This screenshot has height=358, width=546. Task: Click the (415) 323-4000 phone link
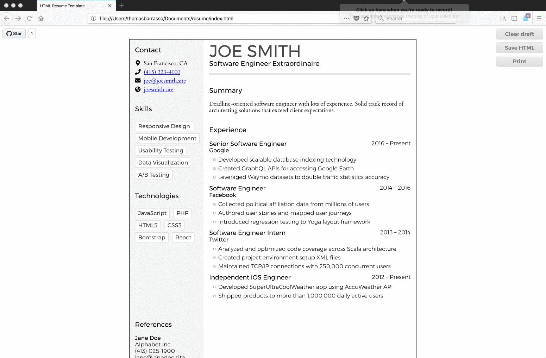162,72
